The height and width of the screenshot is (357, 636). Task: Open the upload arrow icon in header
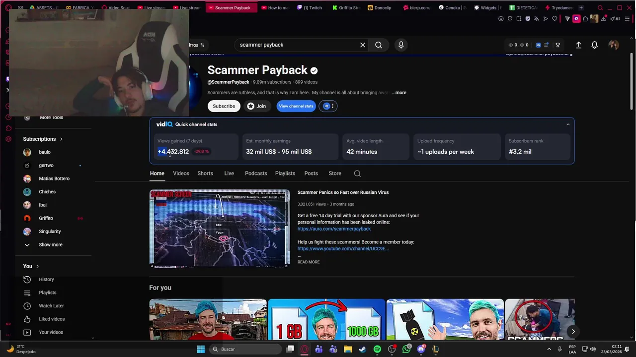coord(578,45)
